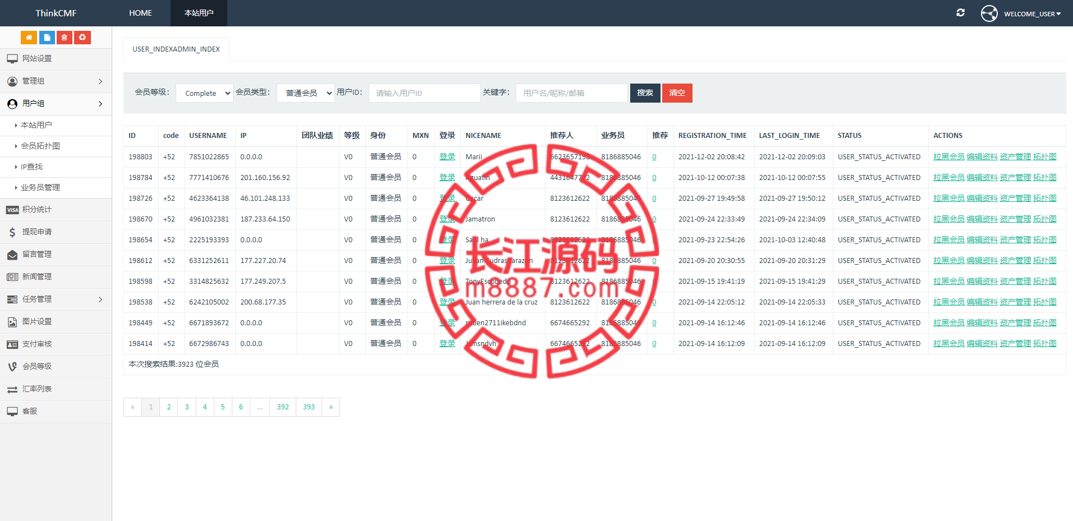This screenshot has width=1073, height=521.
Task: Click the blue document shortcut icon
Action: (x=47, y=38)
